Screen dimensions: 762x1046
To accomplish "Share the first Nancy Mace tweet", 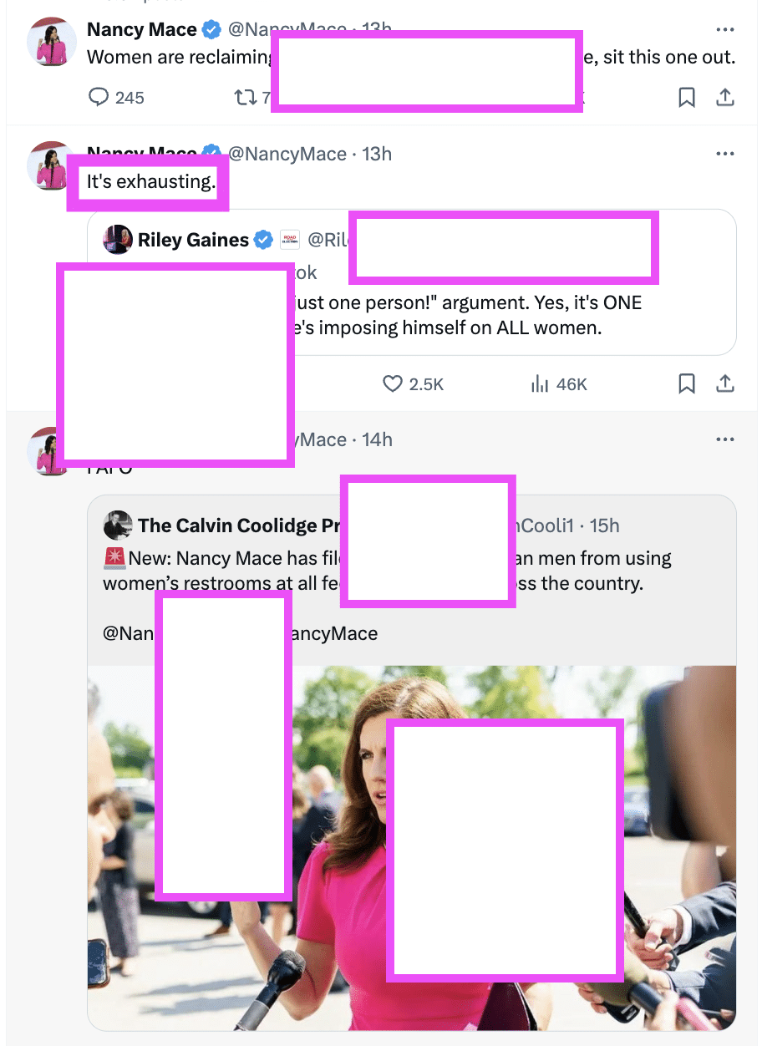I will point(725,98).
